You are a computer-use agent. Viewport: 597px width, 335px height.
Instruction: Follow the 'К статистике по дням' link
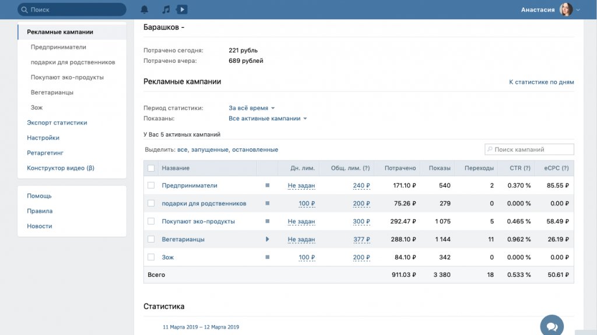[x=542, y=82]
